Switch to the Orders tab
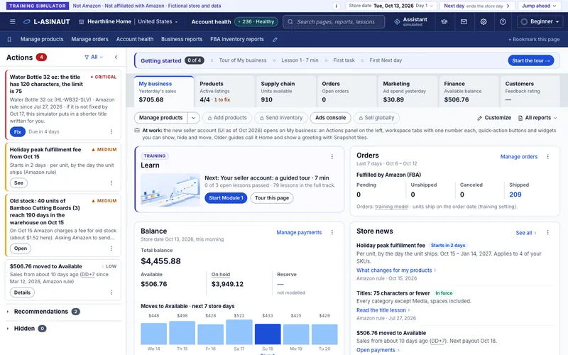 [x=347, y=92]
